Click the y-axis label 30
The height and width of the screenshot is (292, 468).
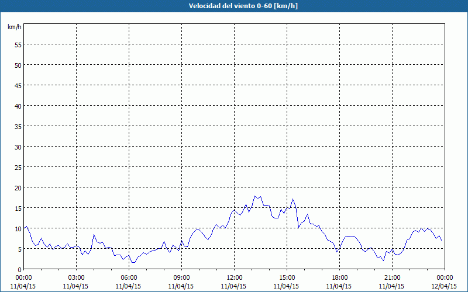(18, 147)
